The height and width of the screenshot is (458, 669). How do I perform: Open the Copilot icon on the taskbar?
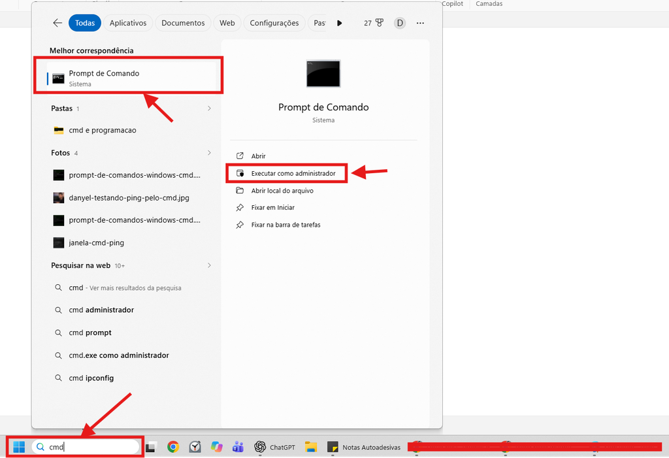[x=217, y=447]
